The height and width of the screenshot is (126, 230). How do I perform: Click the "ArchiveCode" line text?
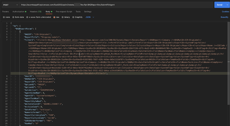[x=33, y=107]
